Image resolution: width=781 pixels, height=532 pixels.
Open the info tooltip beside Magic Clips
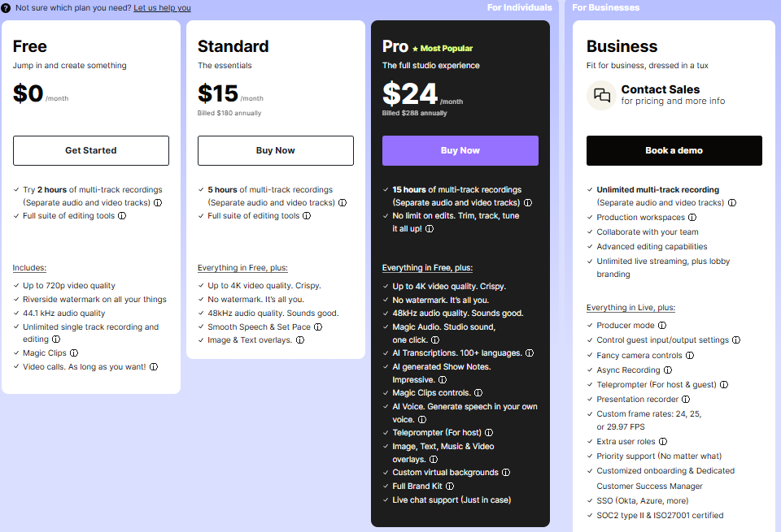coord(74,353)
